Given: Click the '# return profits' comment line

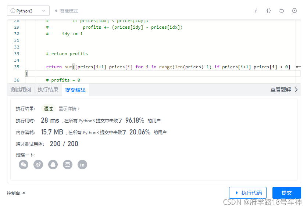Looking at the screenshot, I should click(x=67, y=54).
